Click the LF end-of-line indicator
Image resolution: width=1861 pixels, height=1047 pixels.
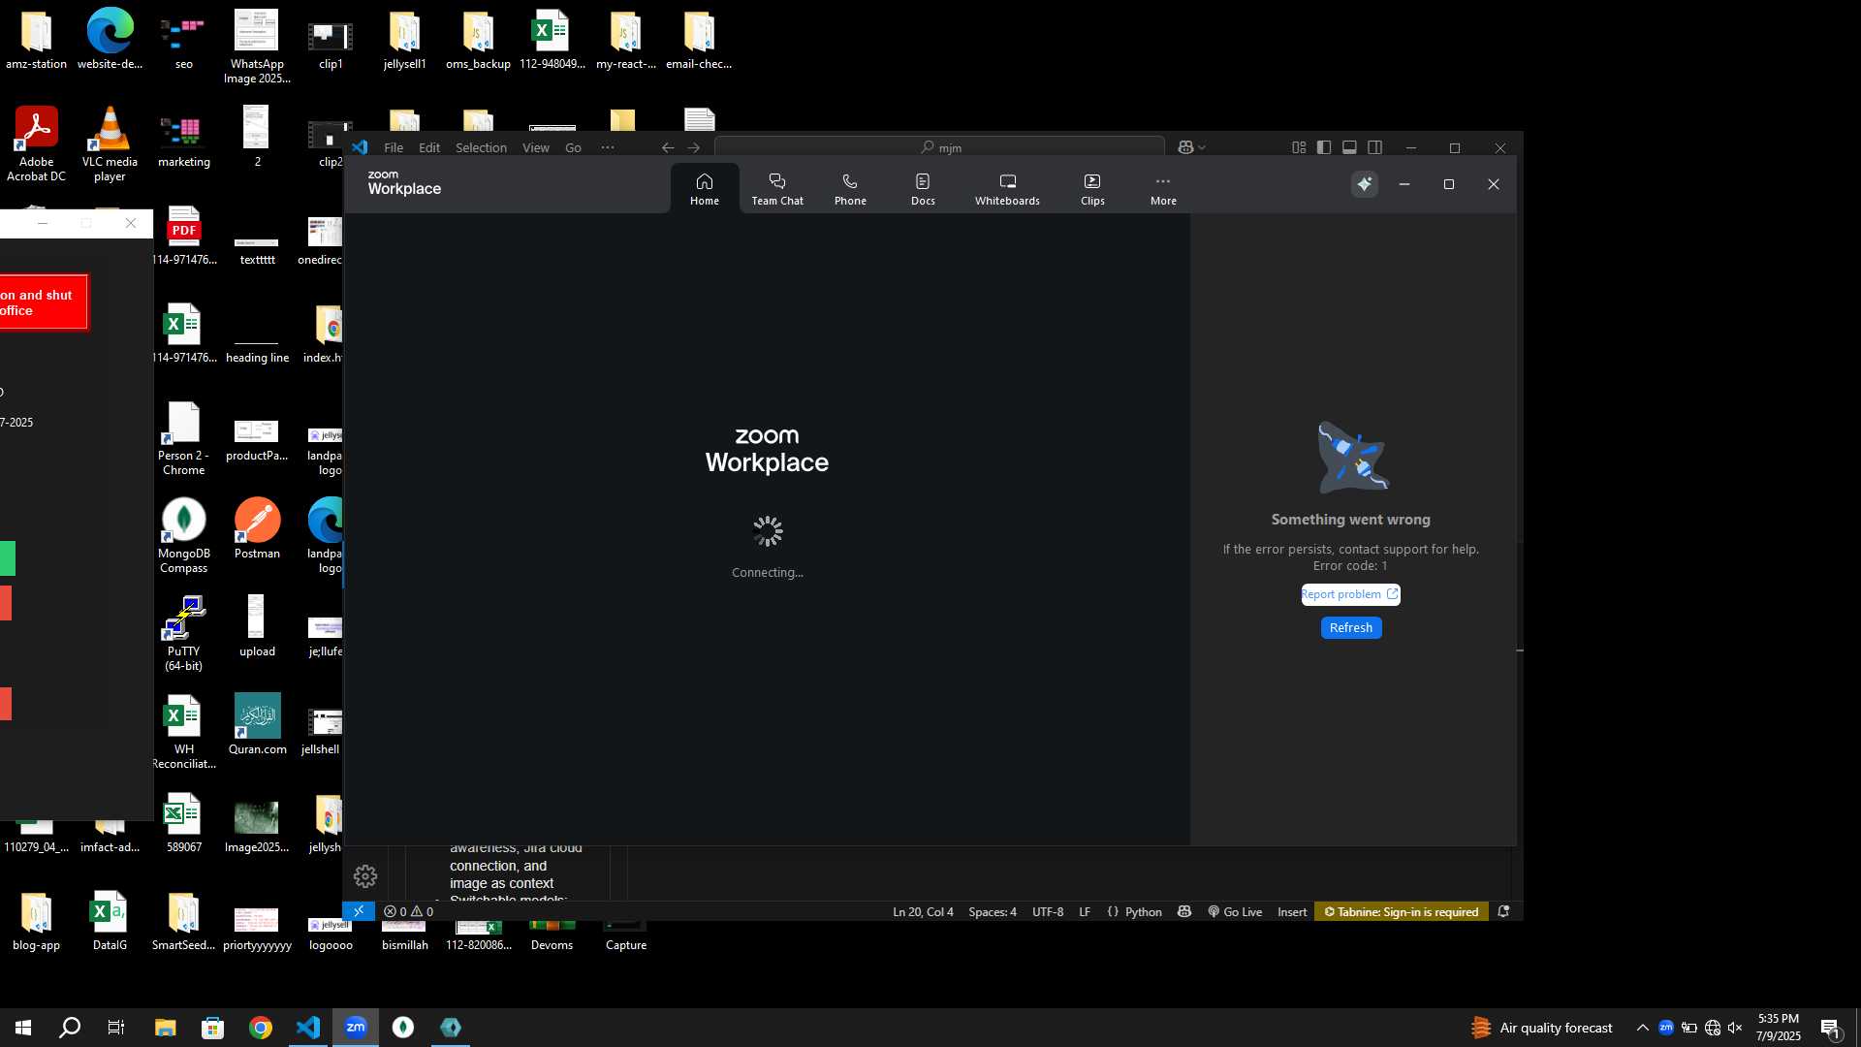tap(1085, 911)
